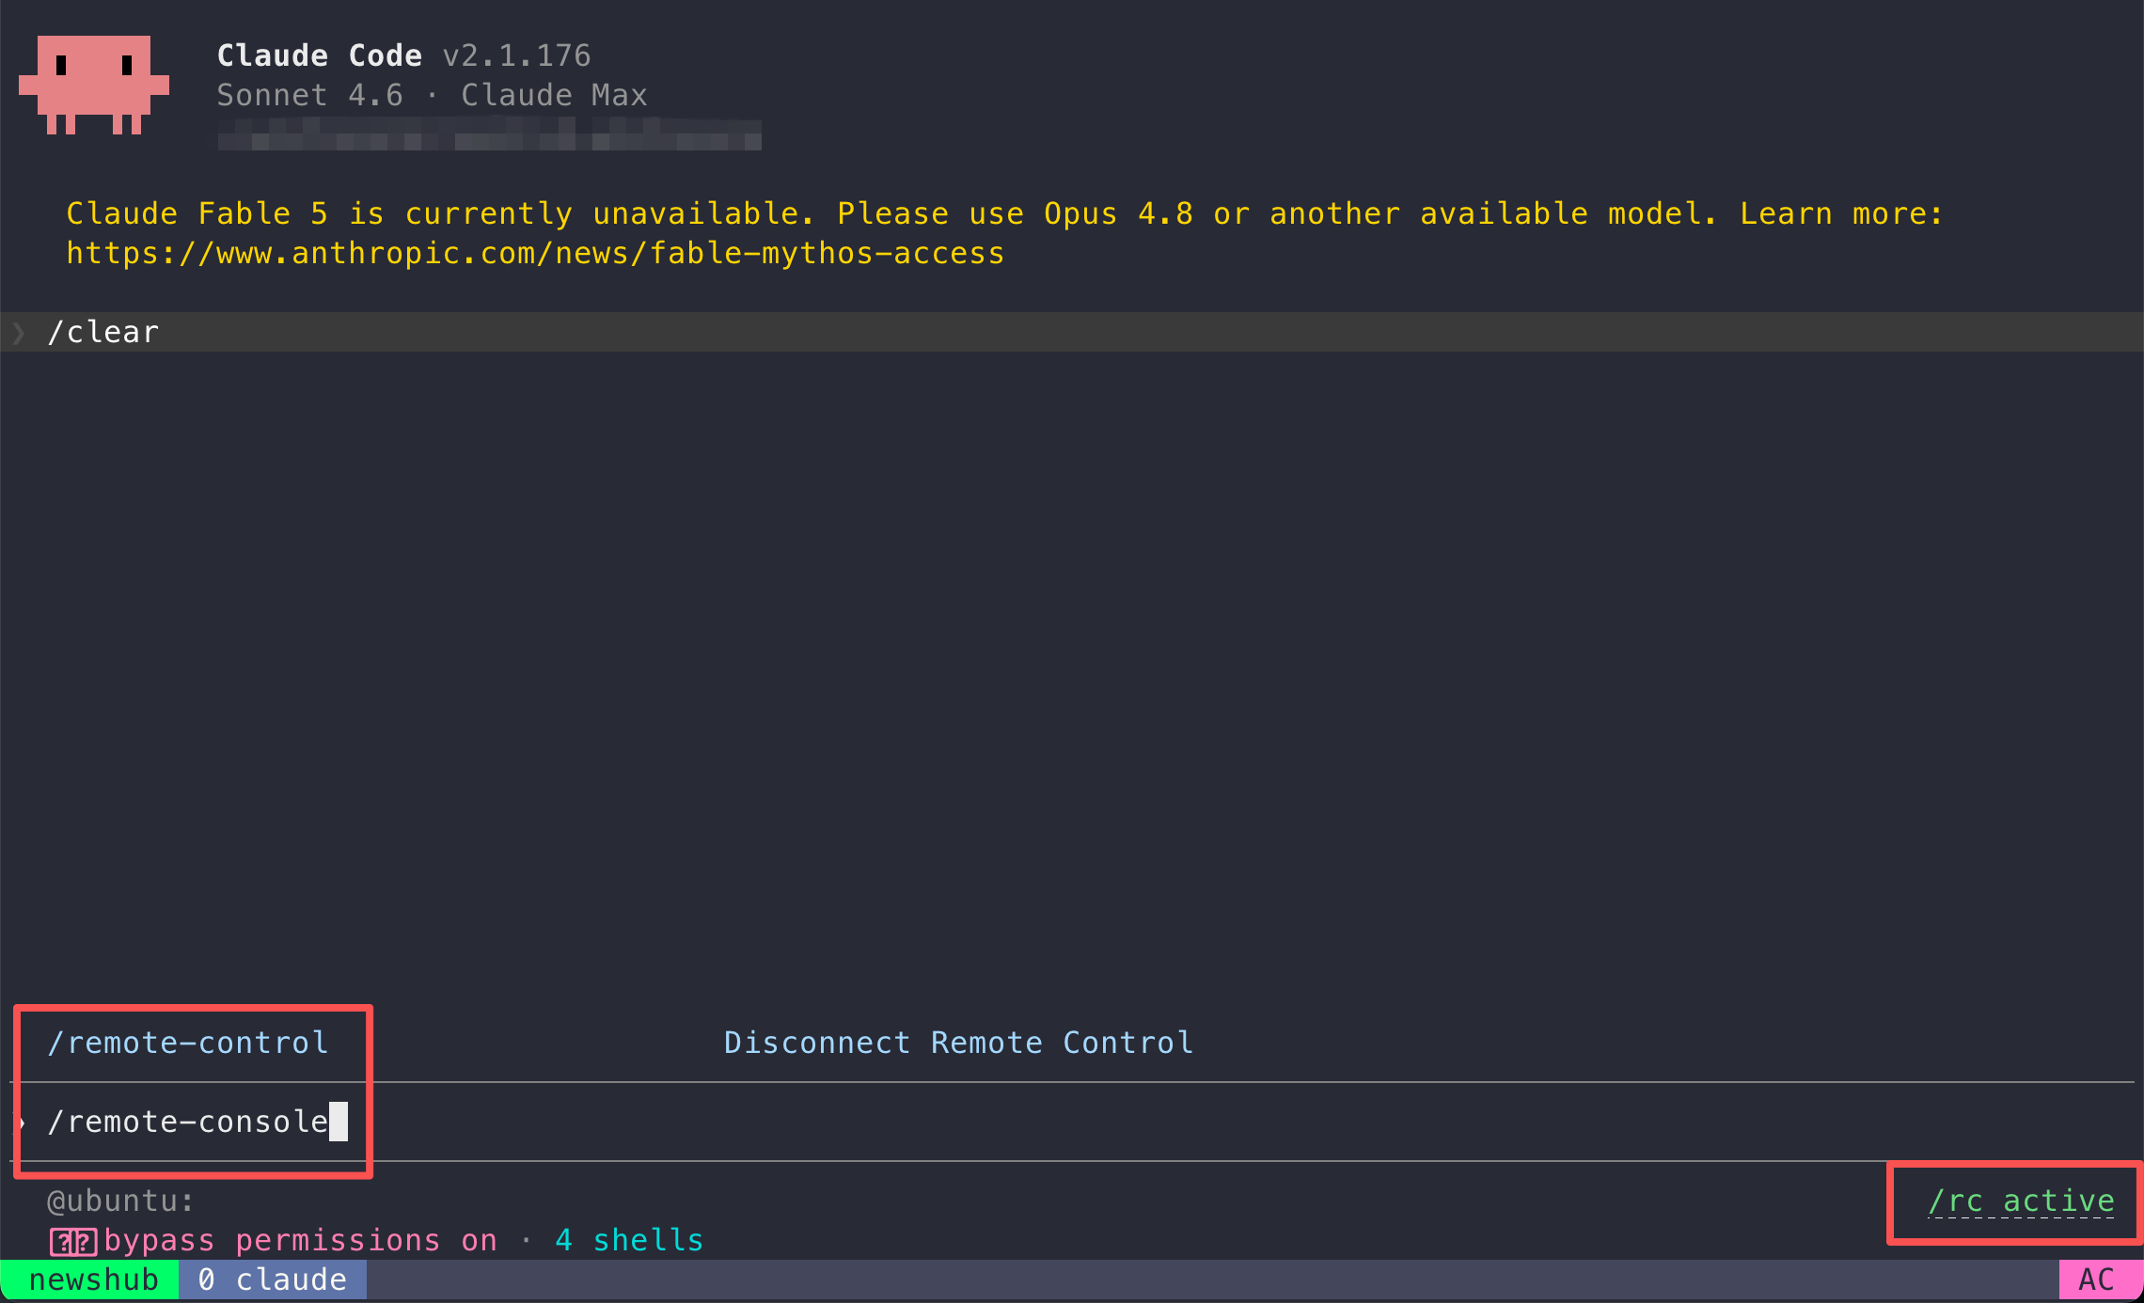The width and height of the screenshot is (2144, 1303).
Task: Click the "Sonnet 4.6 · Claude Max" model line
Action: click(x=432, y=95)
